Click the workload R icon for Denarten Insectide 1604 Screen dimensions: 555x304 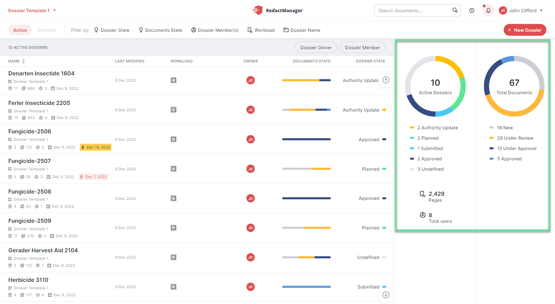174,80
